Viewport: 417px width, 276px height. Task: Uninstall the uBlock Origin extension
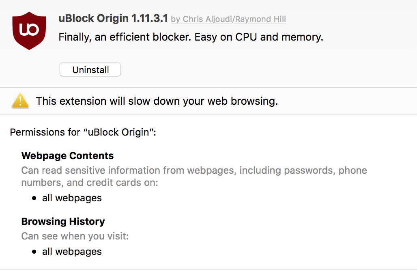coord(90,70)
